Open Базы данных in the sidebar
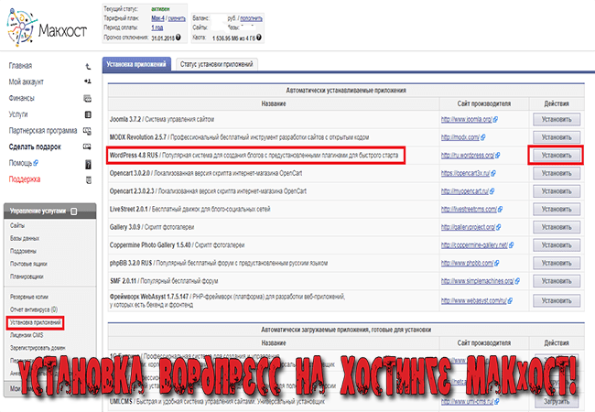Image resolution: width=595 pixels, height=412 pixels. pos(25,239)
